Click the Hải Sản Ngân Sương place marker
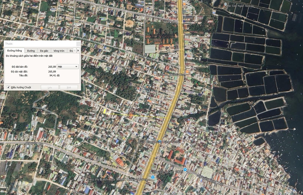This screenshot has width=303, height=195. [x=226, y=4]
